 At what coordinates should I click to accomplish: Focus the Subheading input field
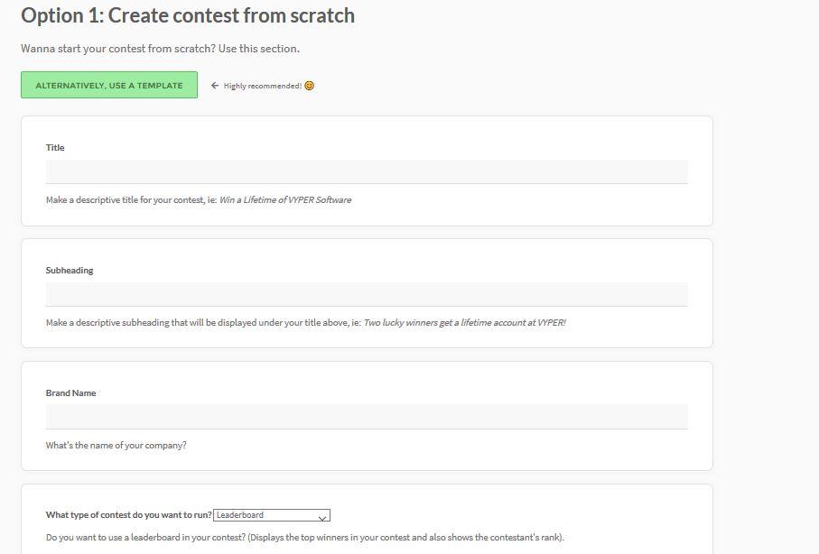(x=367, y=294)
